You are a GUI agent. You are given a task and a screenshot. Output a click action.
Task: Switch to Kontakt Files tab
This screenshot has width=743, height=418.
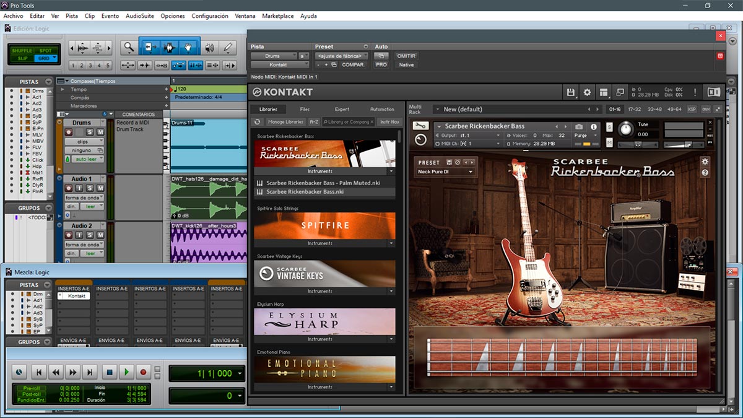[305, 109]
